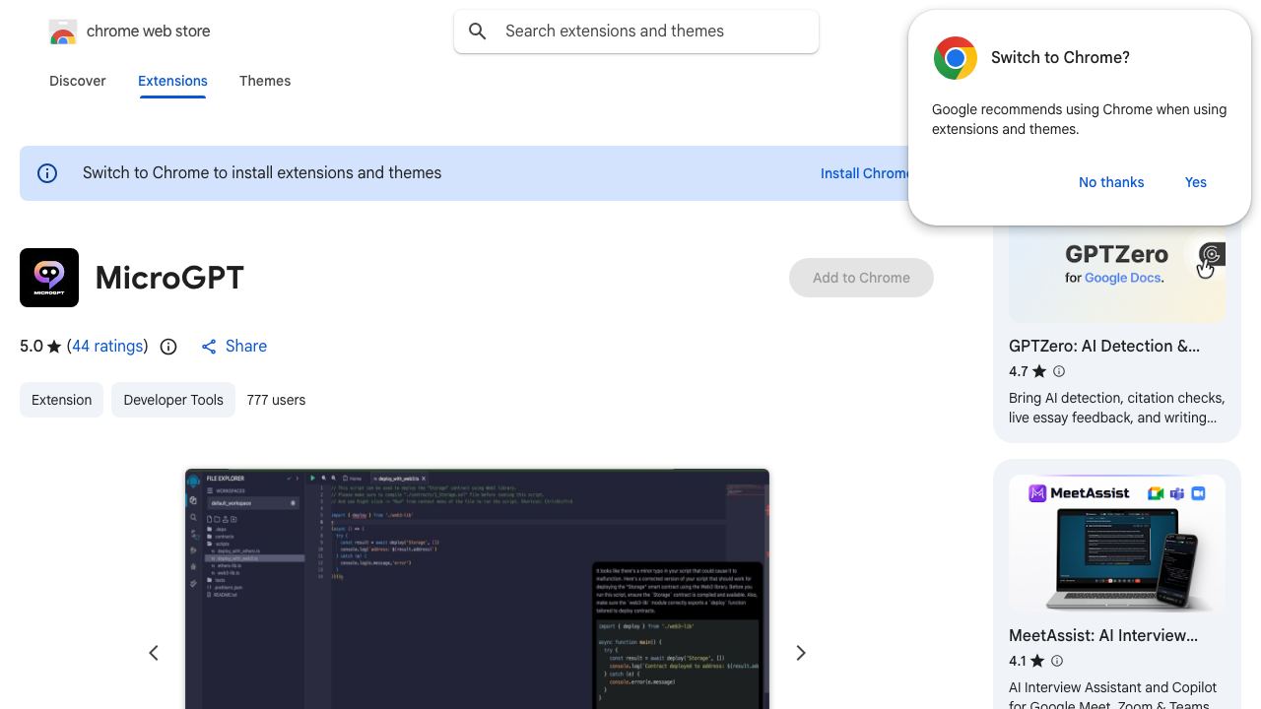Open the GPTZero for Google Docs thumbnail
The height and width of the screenshot is (709, 1261).
pyautogui.click(x=1117, y=274)
